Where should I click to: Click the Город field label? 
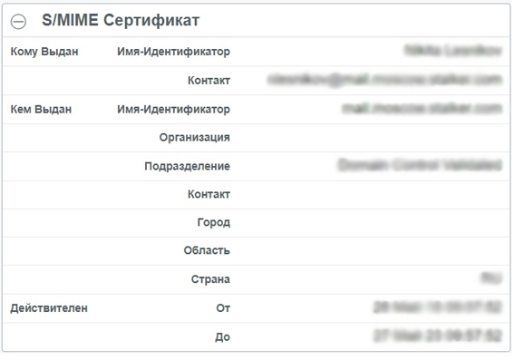[213, 222]
